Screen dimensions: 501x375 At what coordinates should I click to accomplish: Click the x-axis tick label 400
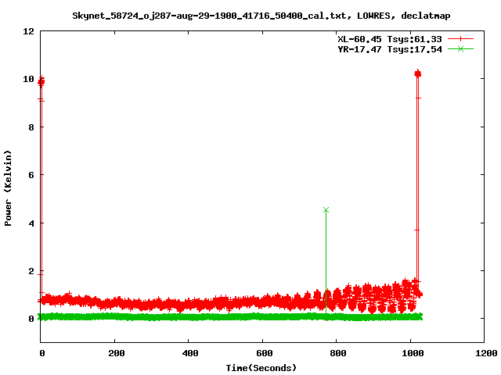[190, 353]
